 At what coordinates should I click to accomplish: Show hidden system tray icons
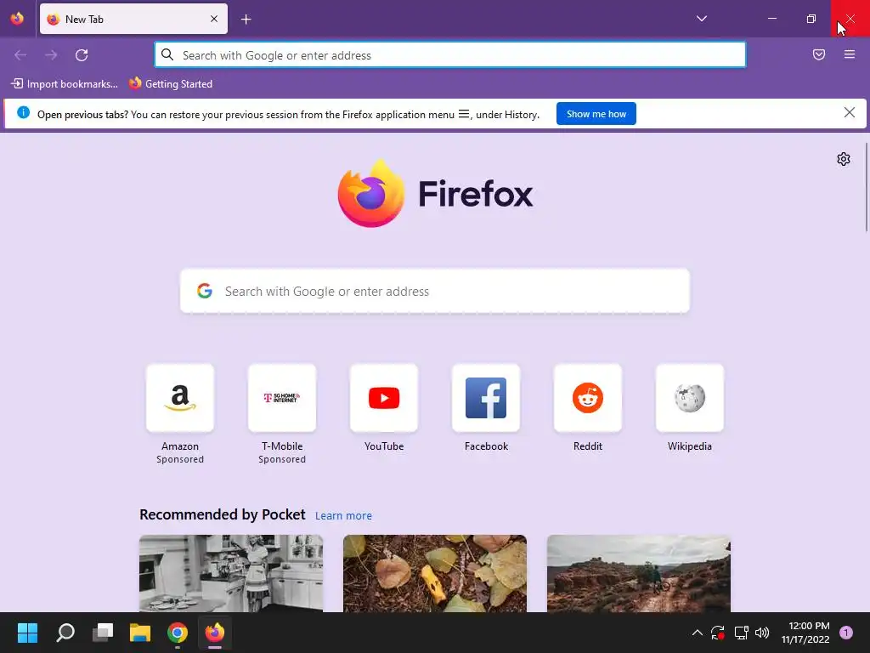pos(698,633)
